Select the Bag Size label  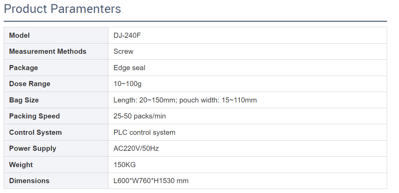tap(24, 100)
